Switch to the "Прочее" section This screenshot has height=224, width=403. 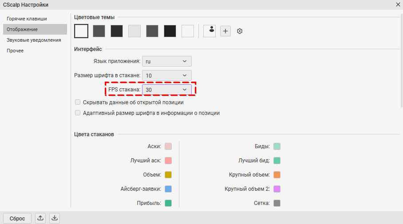point(15,51)
